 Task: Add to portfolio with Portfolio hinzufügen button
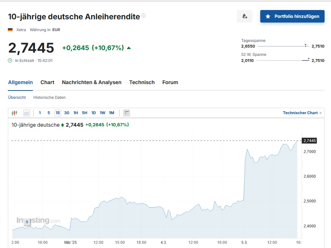pyautogui.click(x=292, y=16)
